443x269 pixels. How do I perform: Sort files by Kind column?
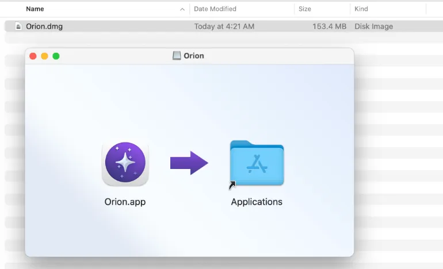click(x=361, y=9)
